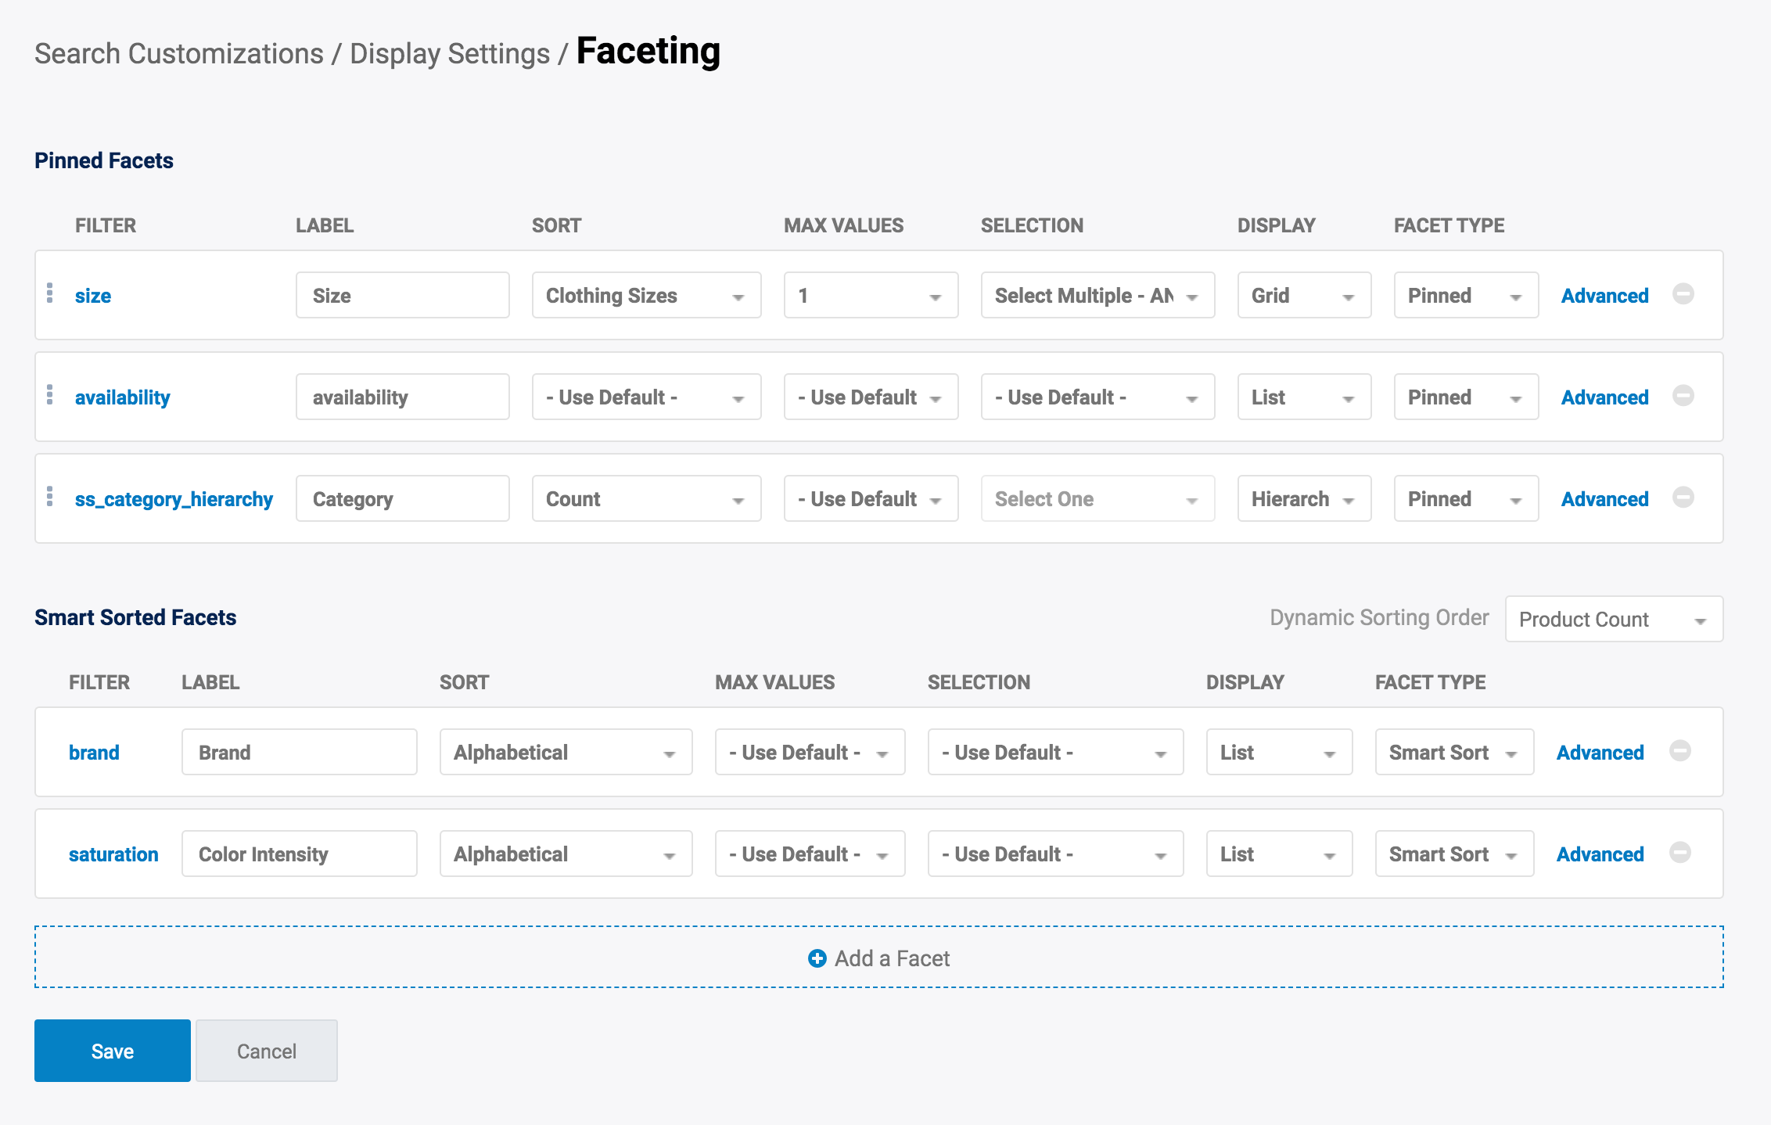
Task: Open Smart Sort facet type dropdown for brand
Action: click(1453, 753)
